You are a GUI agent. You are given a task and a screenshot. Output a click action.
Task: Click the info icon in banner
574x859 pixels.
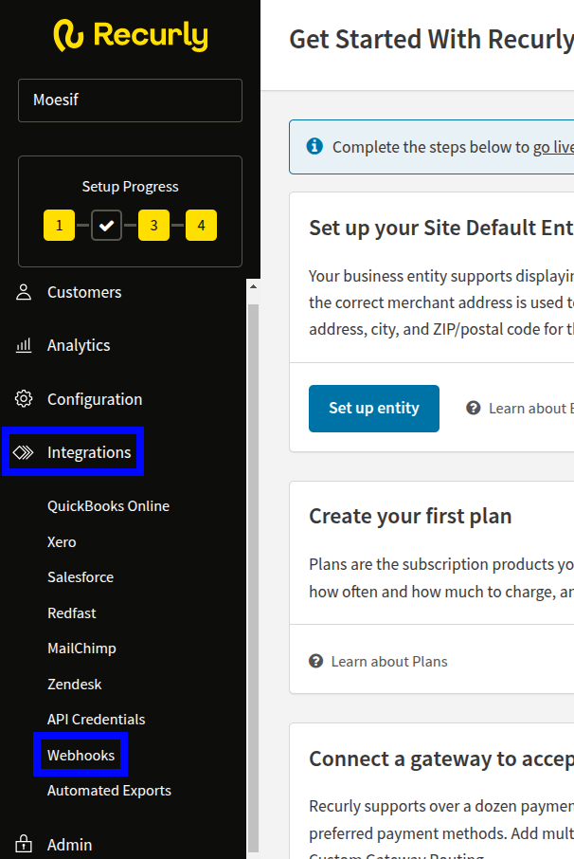[314, 147]
